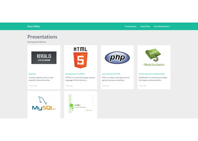Screen dimensions: 198x141
Task: Open the Node.js presentation thumbnail
Action: pos(81,104)
